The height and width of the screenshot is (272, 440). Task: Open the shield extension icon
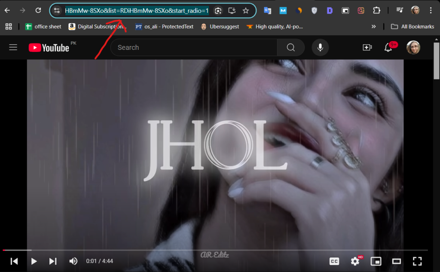314,11
